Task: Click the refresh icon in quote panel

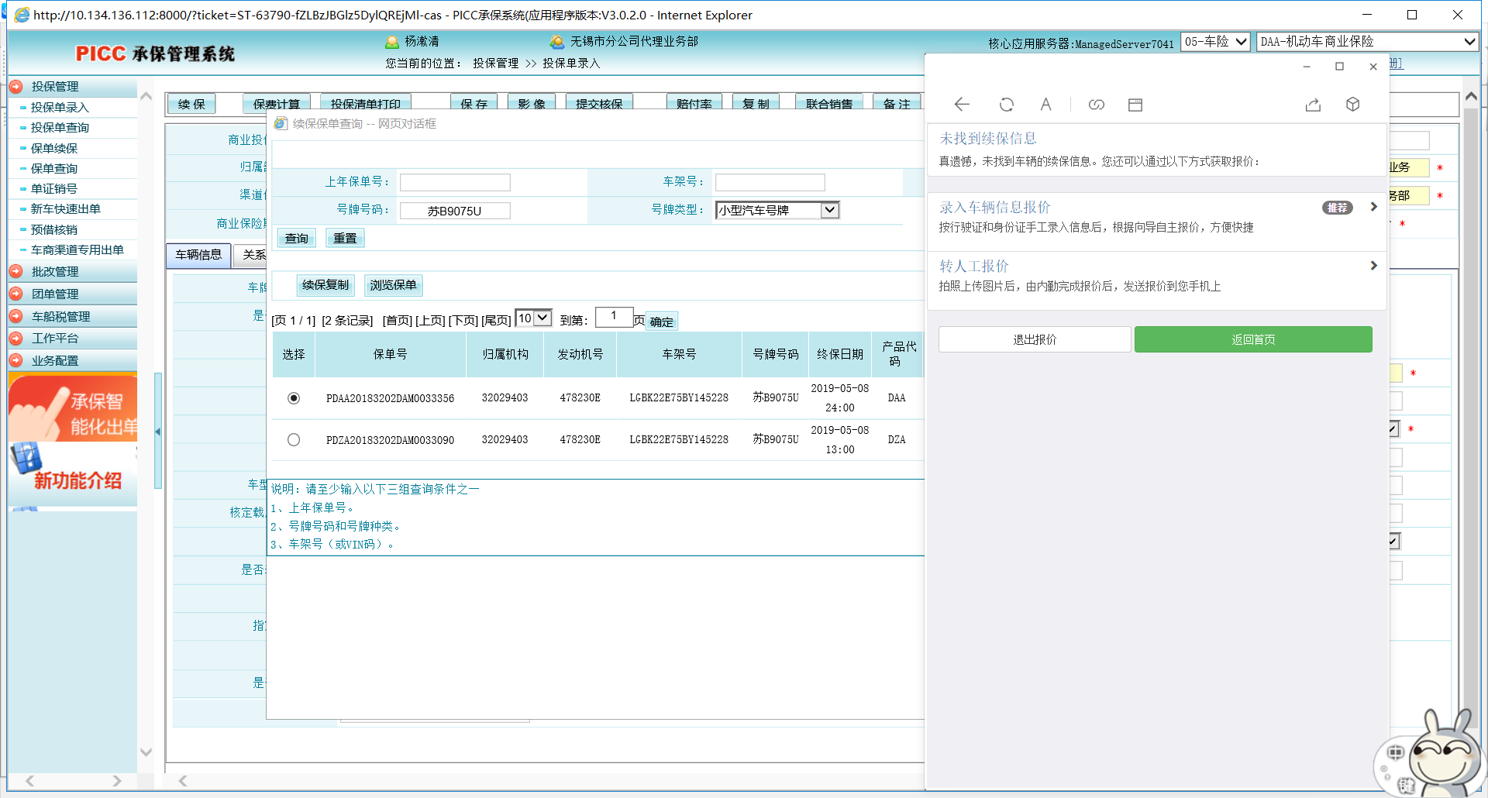Action: click(x=1006, y=105)
